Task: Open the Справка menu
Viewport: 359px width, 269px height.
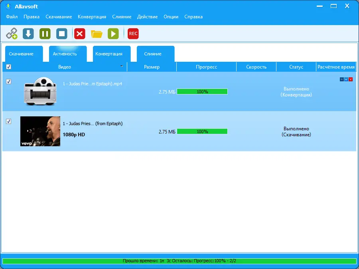Action: 193,17
